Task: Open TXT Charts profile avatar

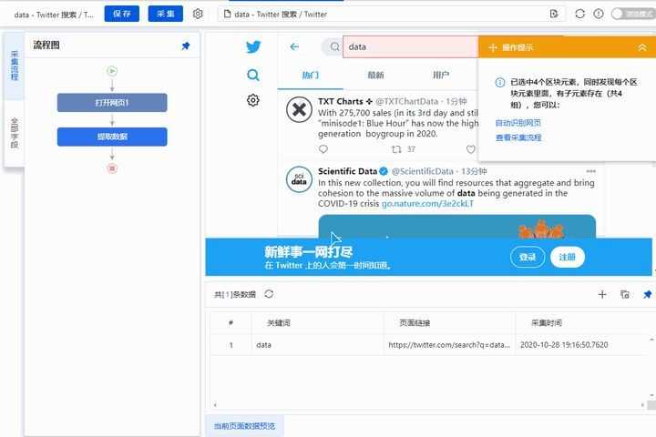Action: pyautogui.click(x=299, y=109)
